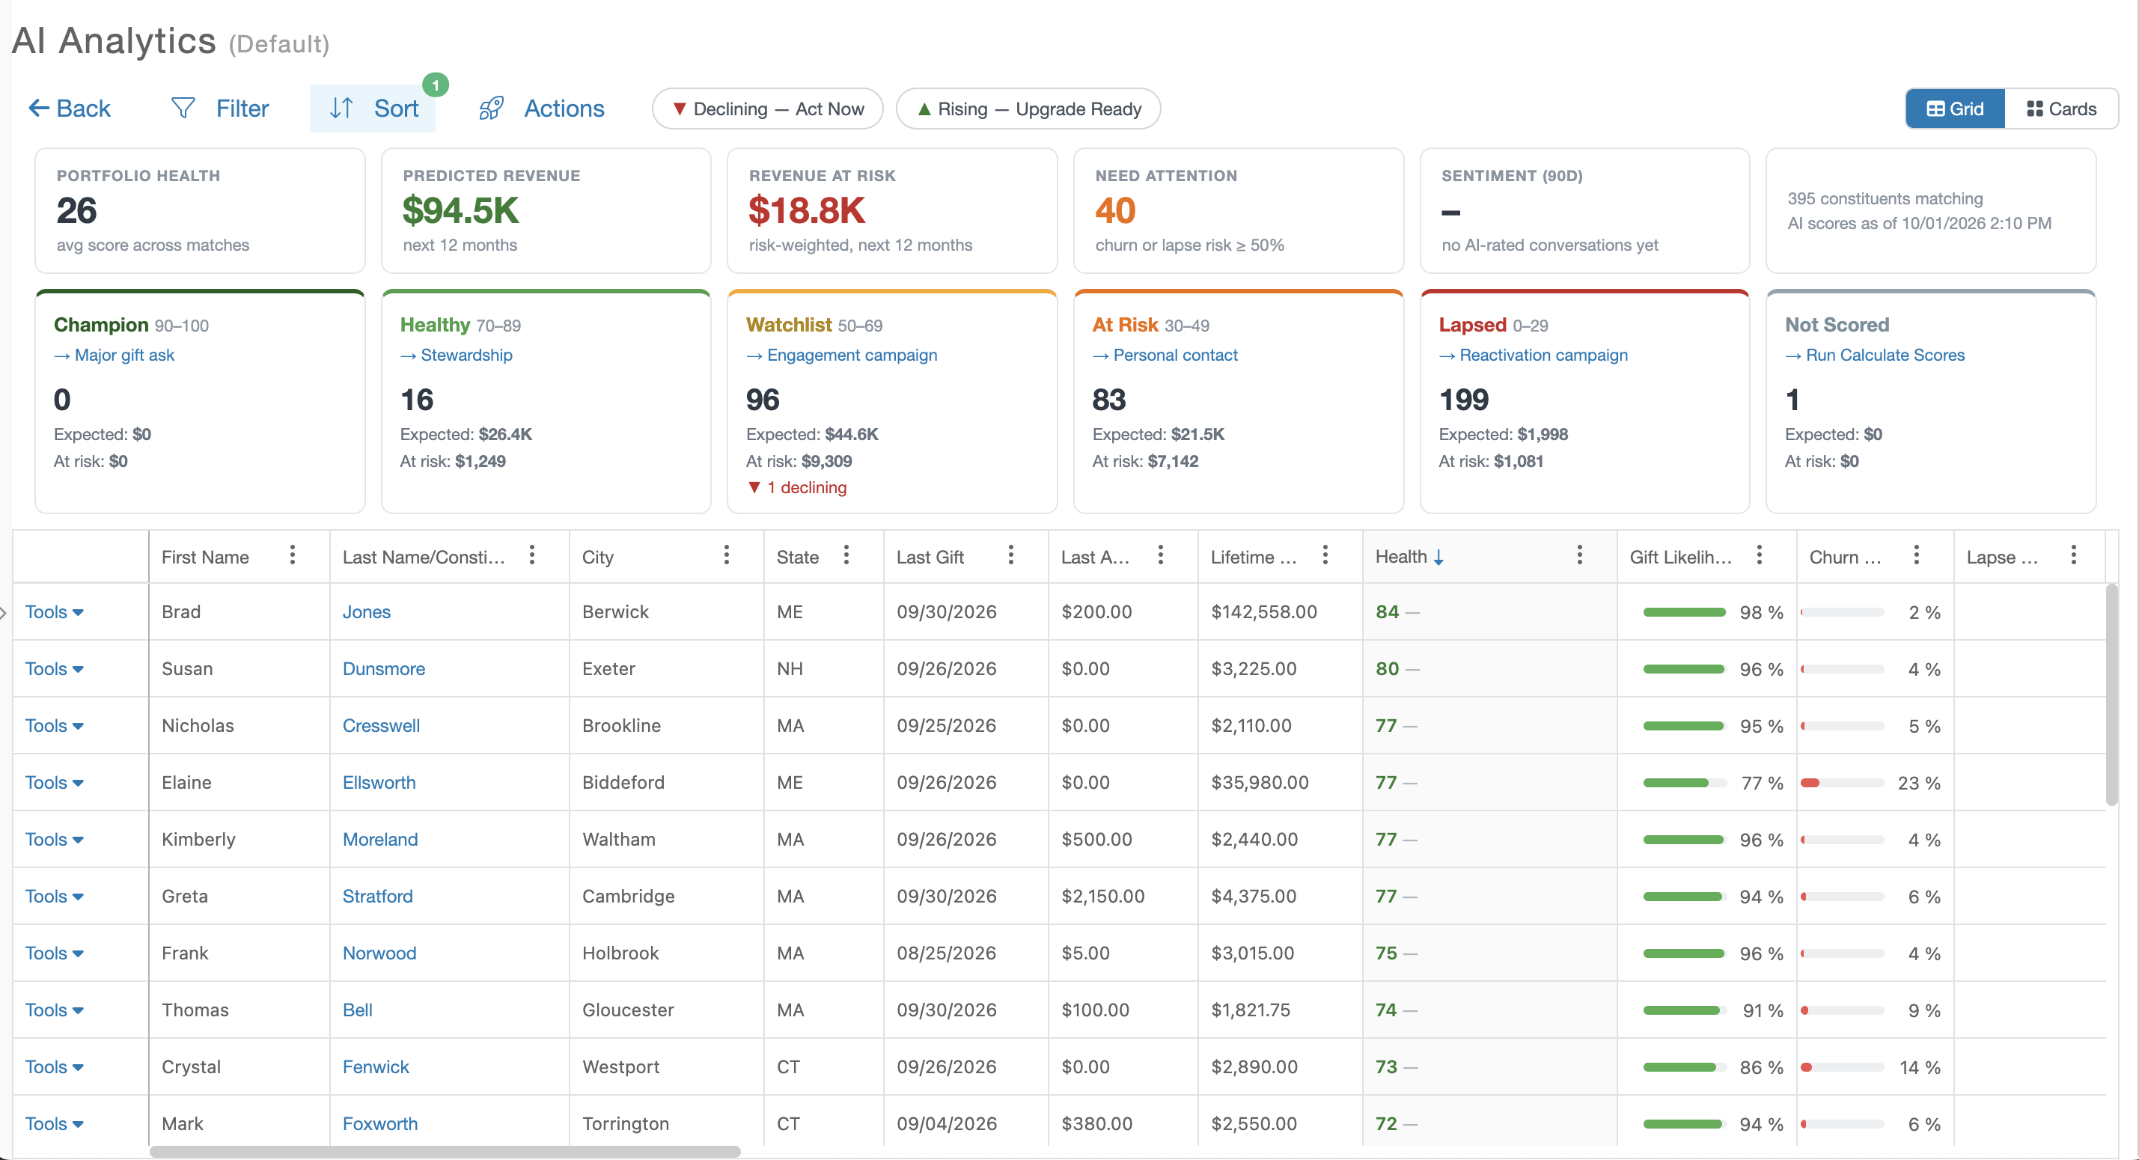
Task: Open the Jones constituent link
Action: click(x=366, y=612)
